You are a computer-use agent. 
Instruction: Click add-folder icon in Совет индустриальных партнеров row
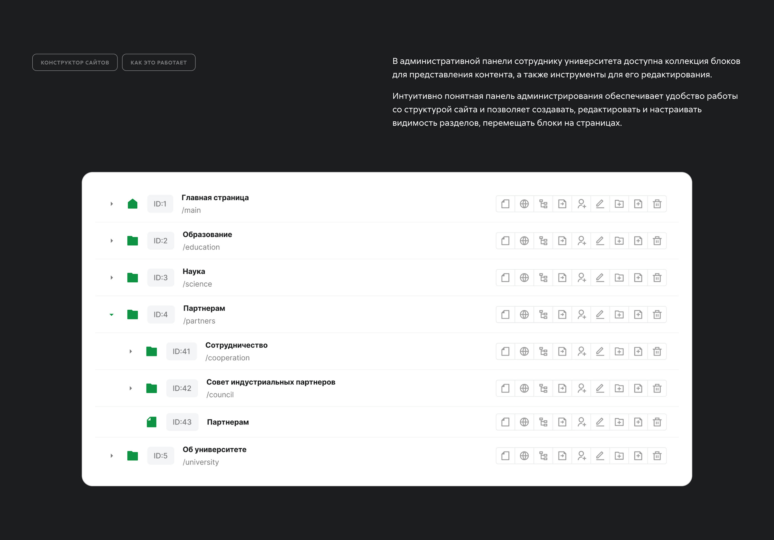619,388
